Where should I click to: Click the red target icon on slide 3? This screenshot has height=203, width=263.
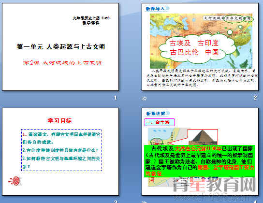(x=15, y=181)
